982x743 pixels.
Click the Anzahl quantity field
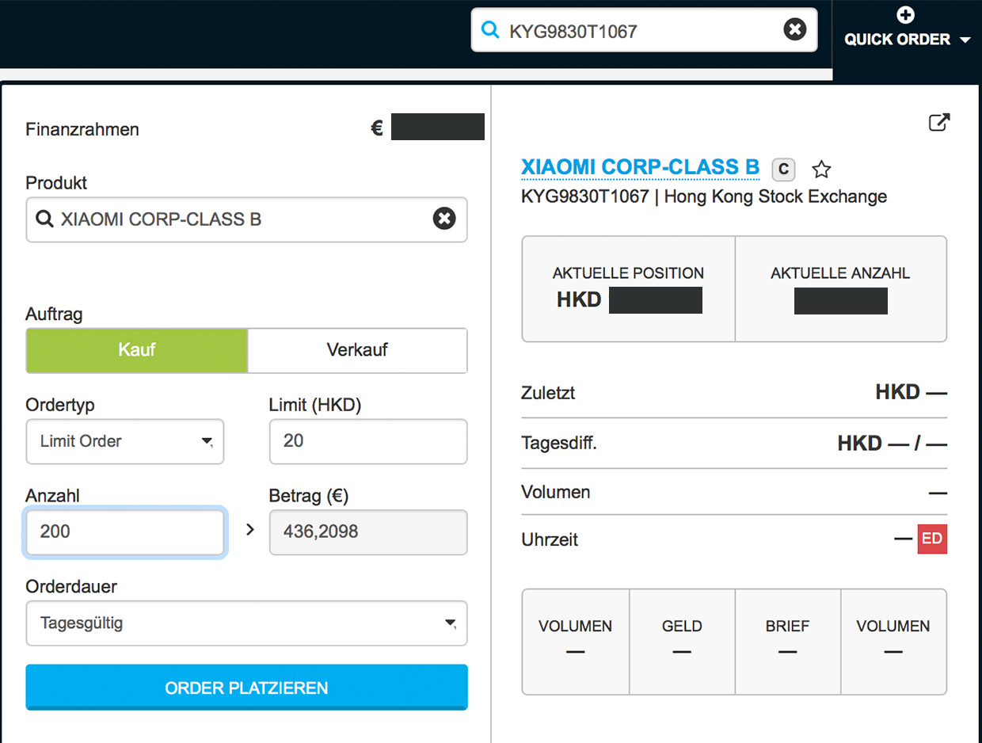pyautogui.click(x=125, y=532)
